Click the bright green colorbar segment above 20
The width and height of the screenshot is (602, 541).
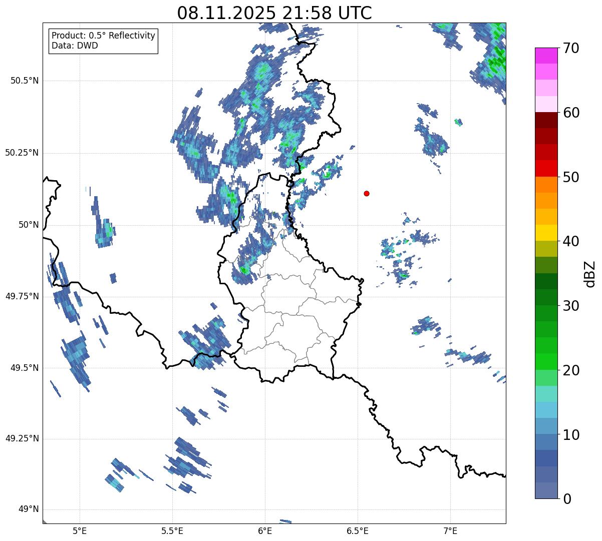546,361
